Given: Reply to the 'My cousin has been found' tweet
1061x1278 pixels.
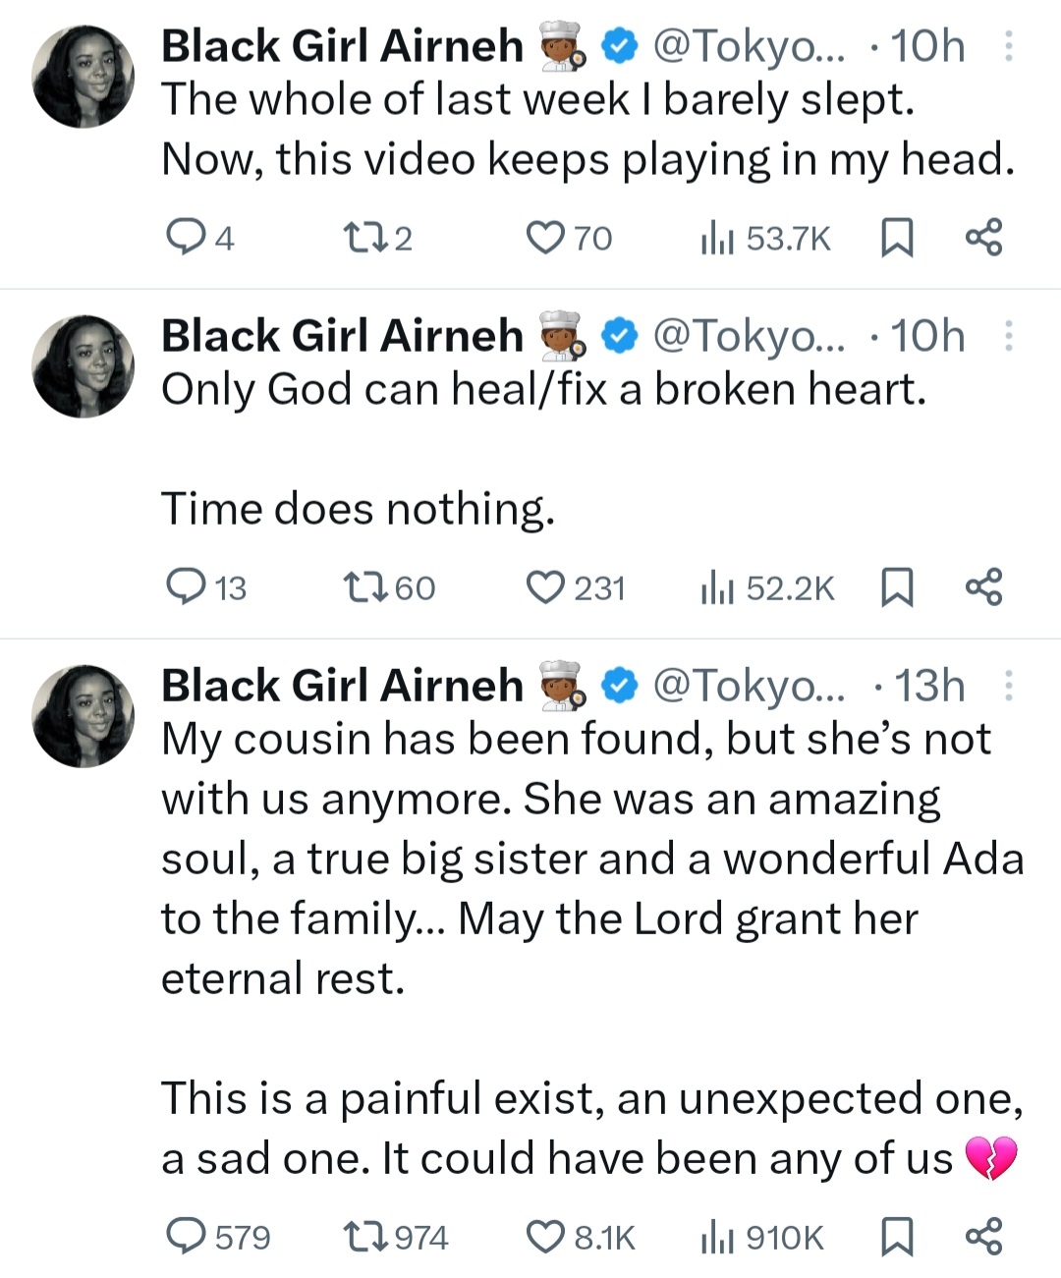Looking at the screenshot, I should pyautogui.click(x=186, y=1237).
